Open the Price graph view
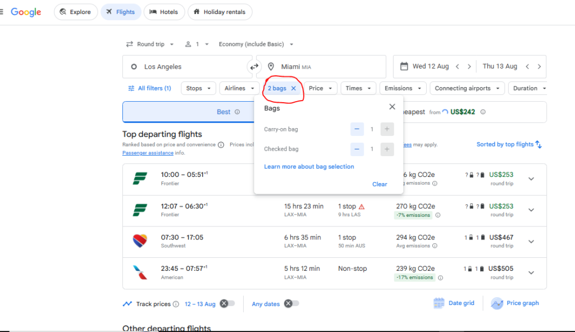 515,303
